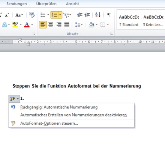Open text effects dropdown arrow
The height and width of the screenshot is (145, 165).
pyautogui.click(x=9, y=25)
